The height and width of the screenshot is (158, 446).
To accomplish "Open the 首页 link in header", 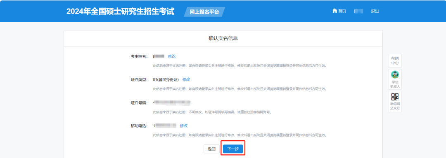I will coord(342,11).
